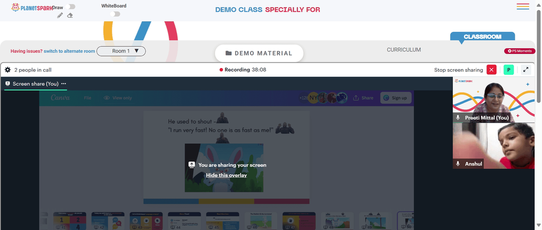
Task: Open slide thumbnail 49
Action: point(376,221)
